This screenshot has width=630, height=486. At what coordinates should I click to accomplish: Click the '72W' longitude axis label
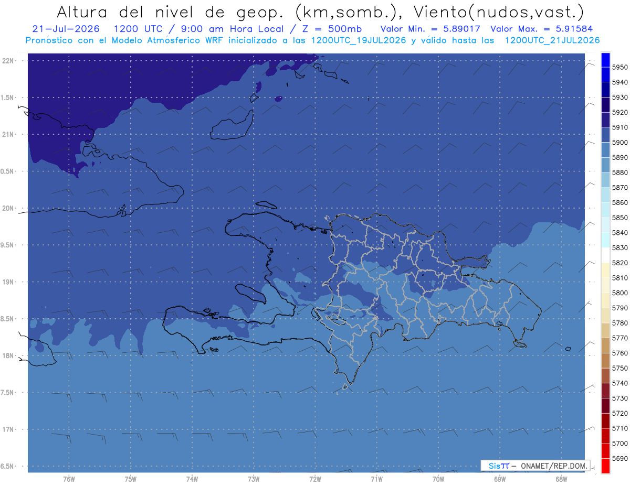[x=315, y=479]
